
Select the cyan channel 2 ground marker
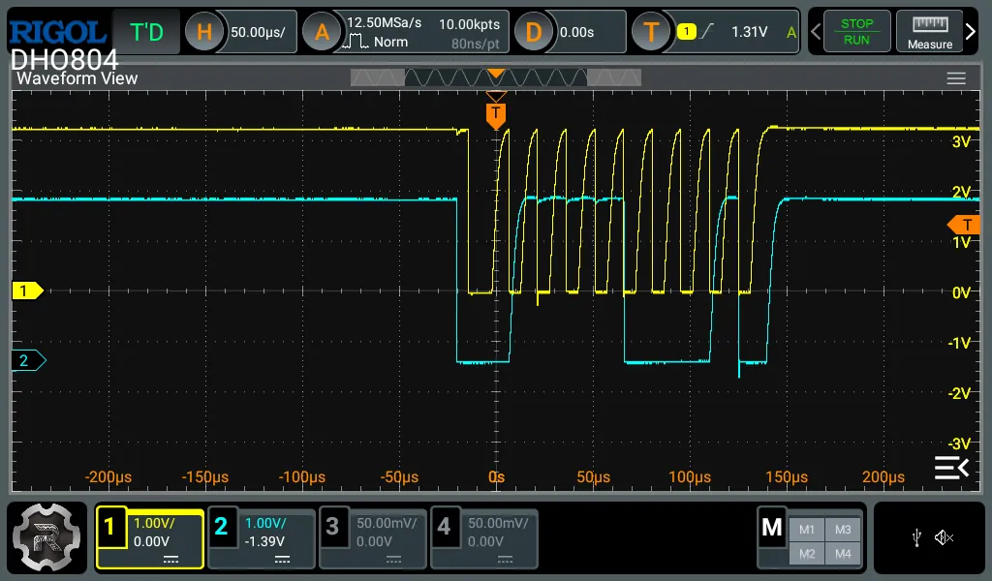pyautogui.click(x=28, y=360)
